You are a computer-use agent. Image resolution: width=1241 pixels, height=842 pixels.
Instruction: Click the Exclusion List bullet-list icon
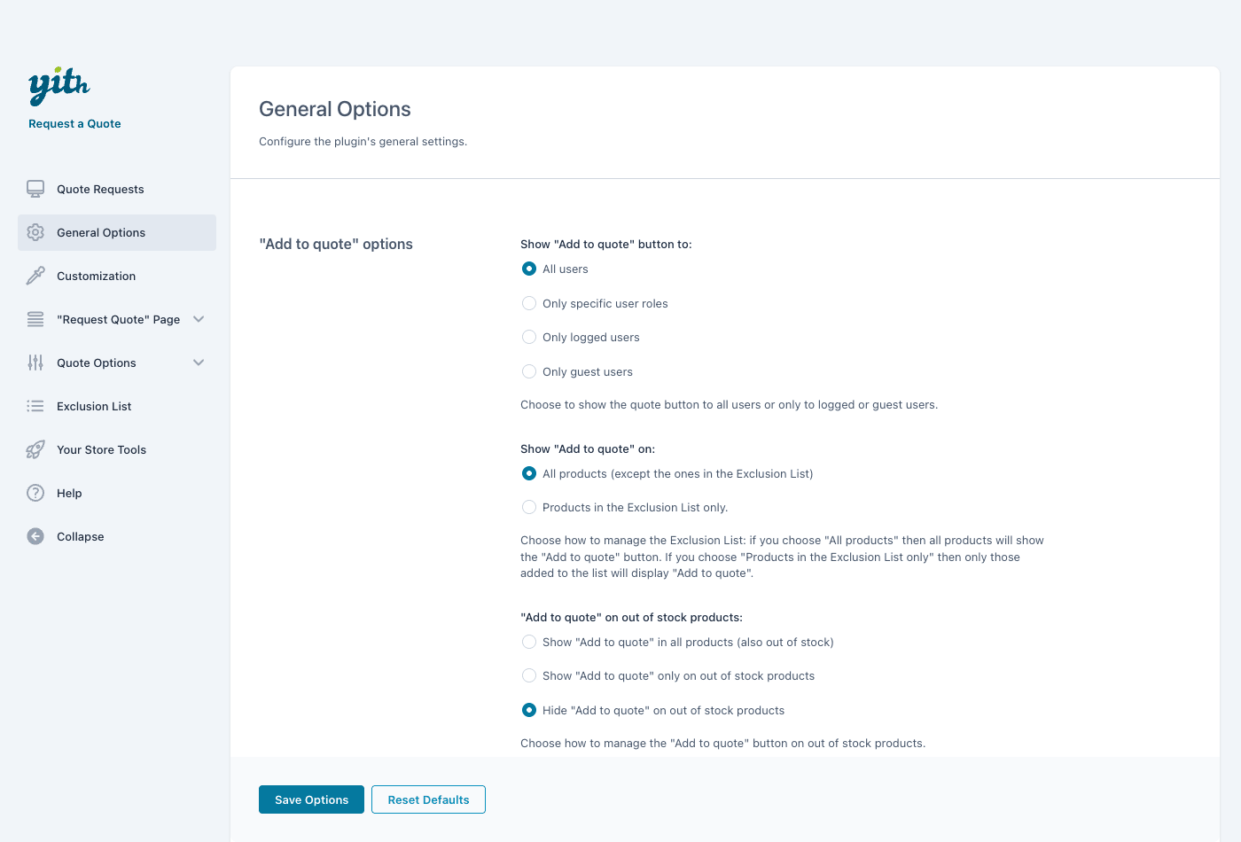tap(35, 406)
